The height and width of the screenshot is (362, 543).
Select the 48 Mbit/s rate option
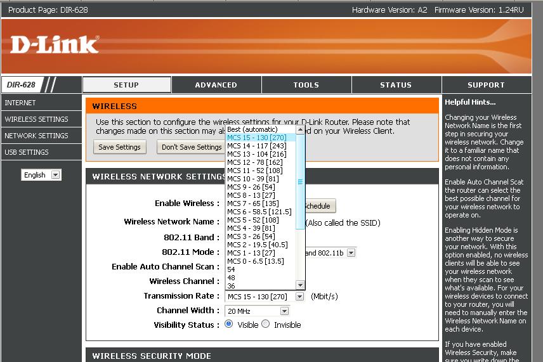pyautogui.click(x=261, y=278)
